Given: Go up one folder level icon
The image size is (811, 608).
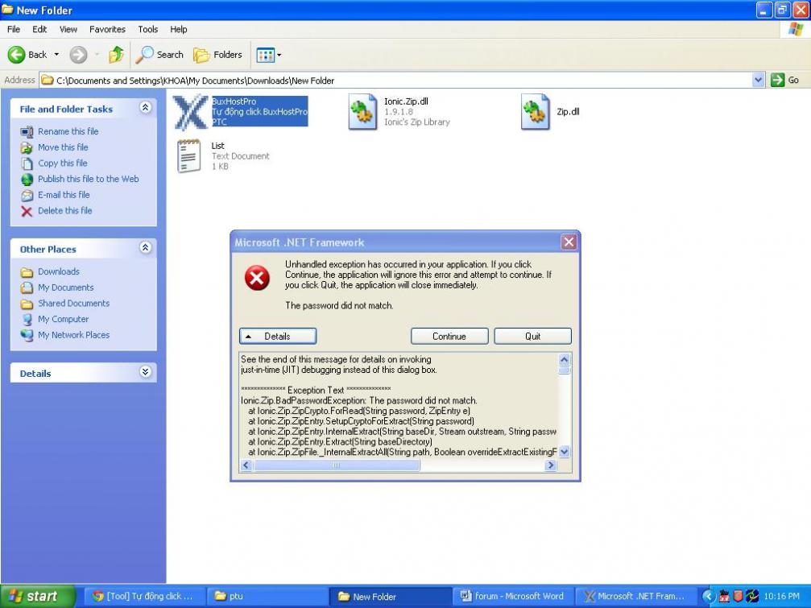Looking at the screenshot, I should point(116,54).
